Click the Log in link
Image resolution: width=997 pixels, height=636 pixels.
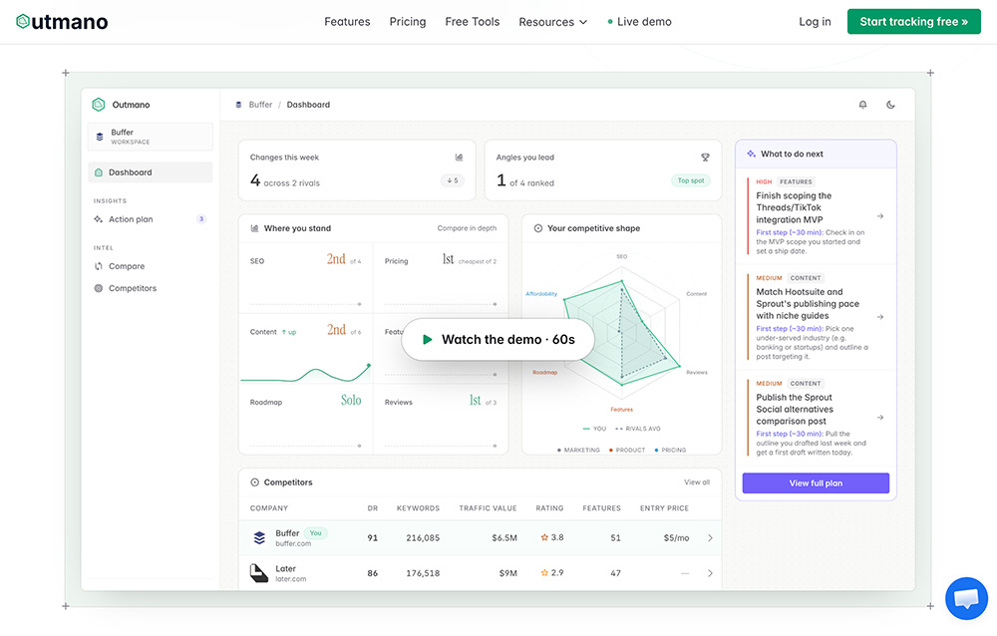[x=815, y=22]
